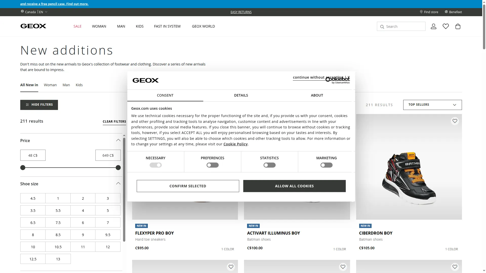Toggle the Statistics cookie switch
This screenshot has width=486, height=273.
(269, 165)
